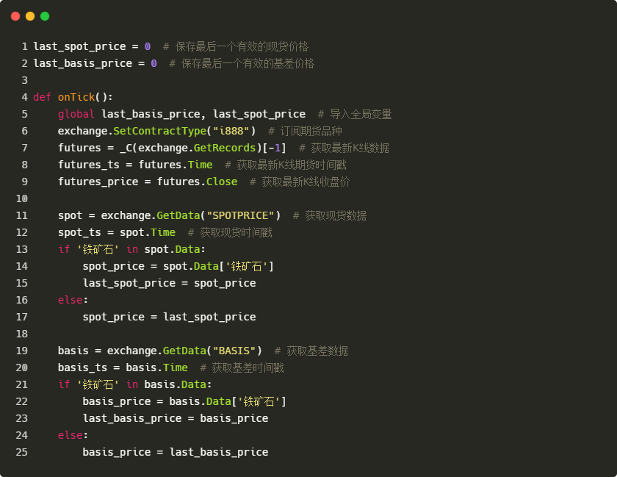Click the 'else' keyword on line 24
This screenshot has height=477, width=617.
coord(70,435)
